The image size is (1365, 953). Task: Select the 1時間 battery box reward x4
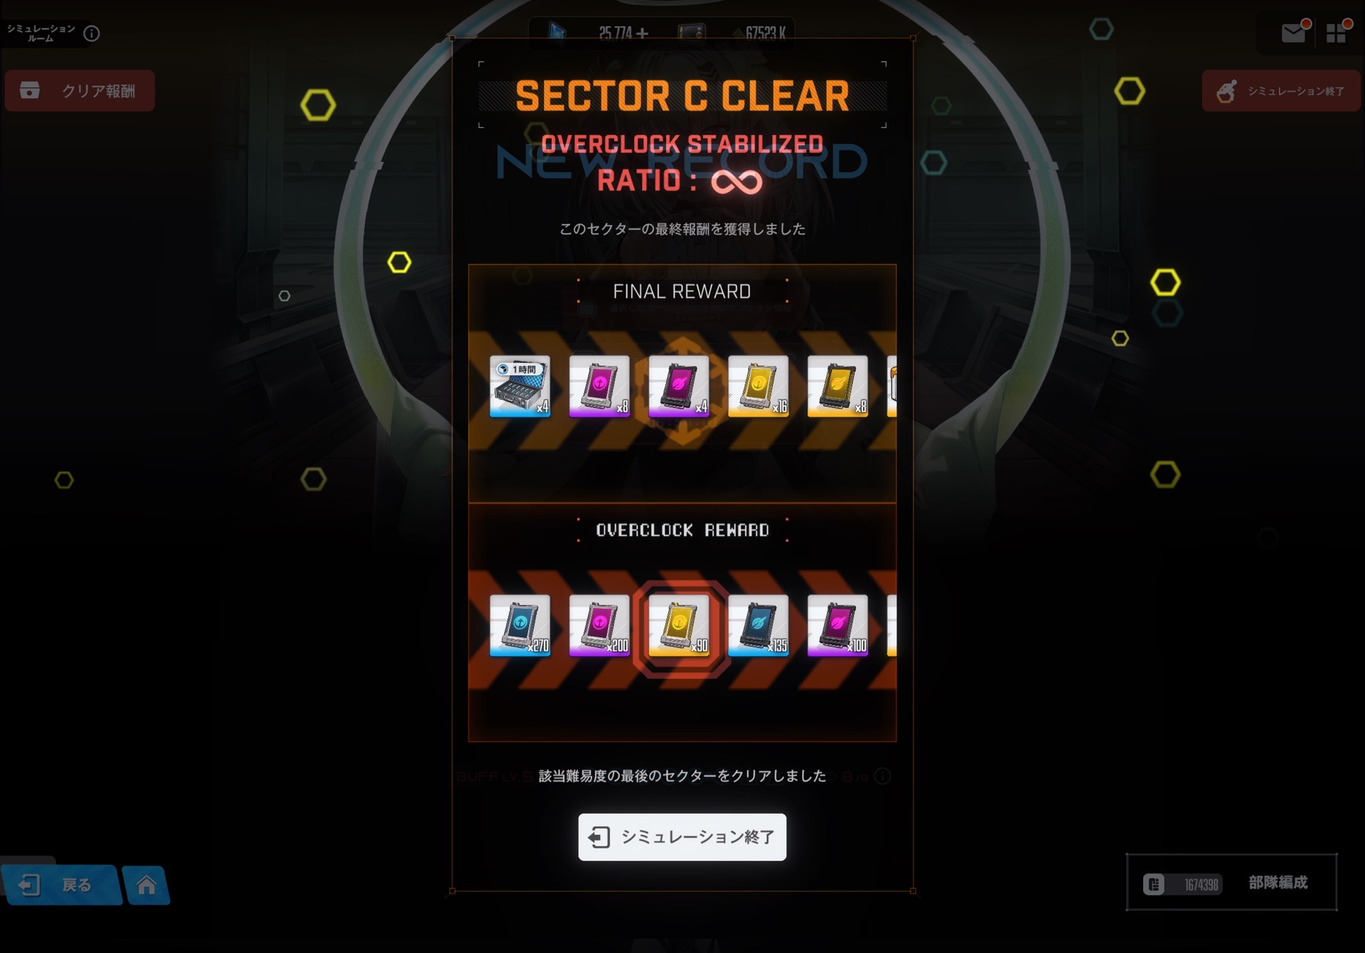520,386
